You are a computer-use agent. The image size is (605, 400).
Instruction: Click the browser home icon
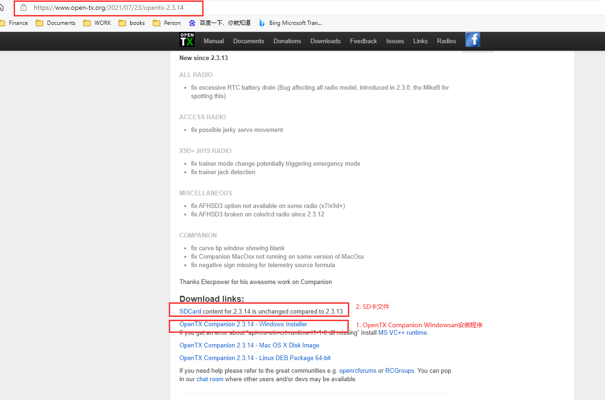(1, 8)
